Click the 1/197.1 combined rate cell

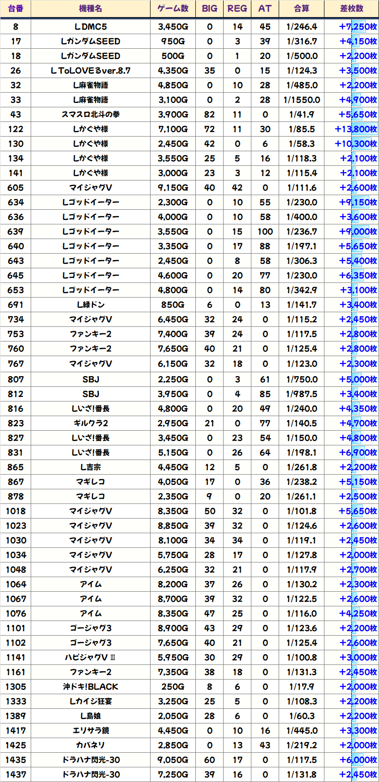tap(302, 246)
